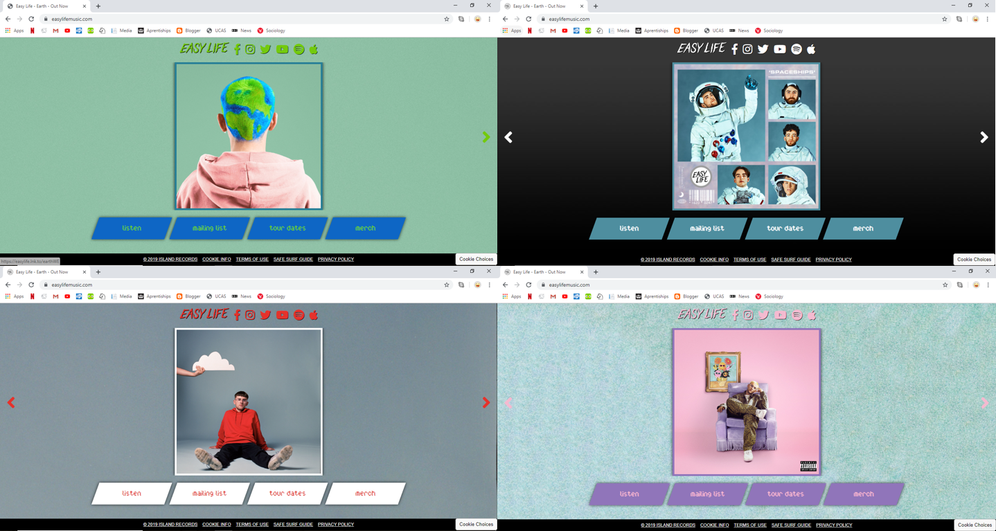Click purple 'listen' button in pink album window
Image resolution: width=996 pixels, height=531 pixels.
[x=629, y=494]
